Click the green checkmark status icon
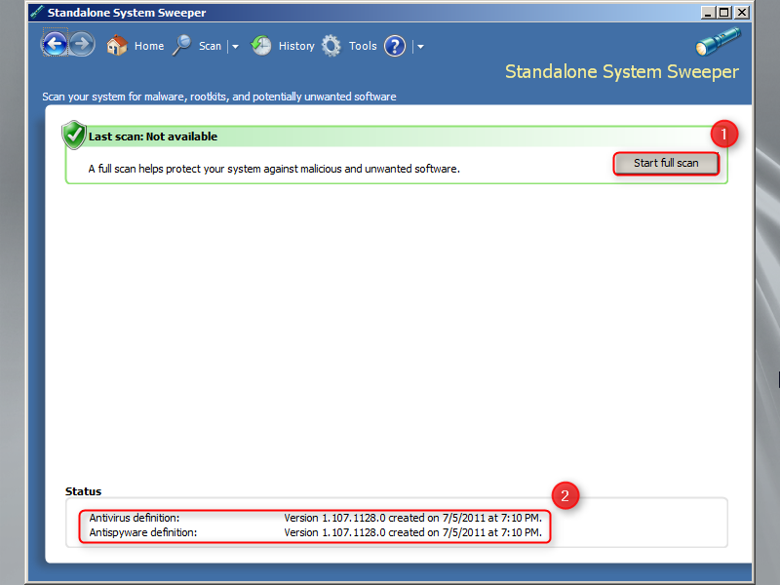Viewport: 780px width, 585px height. (x=73, y=135)
